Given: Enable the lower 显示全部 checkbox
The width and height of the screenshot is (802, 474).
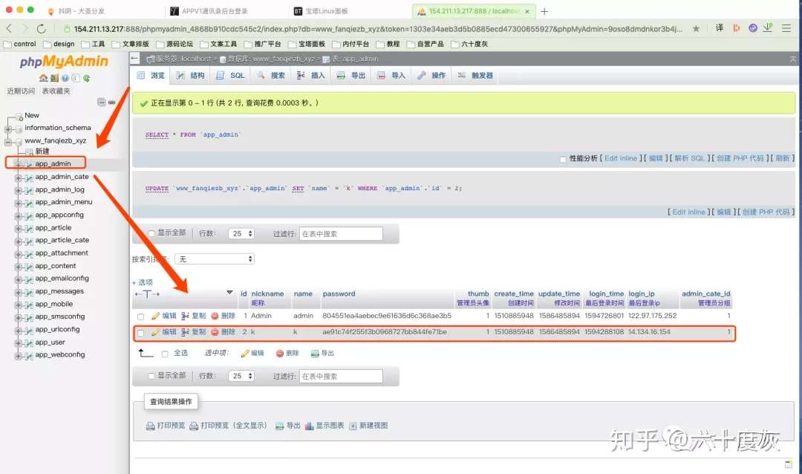Looking at the screenshot, I should tap(151, 376).
